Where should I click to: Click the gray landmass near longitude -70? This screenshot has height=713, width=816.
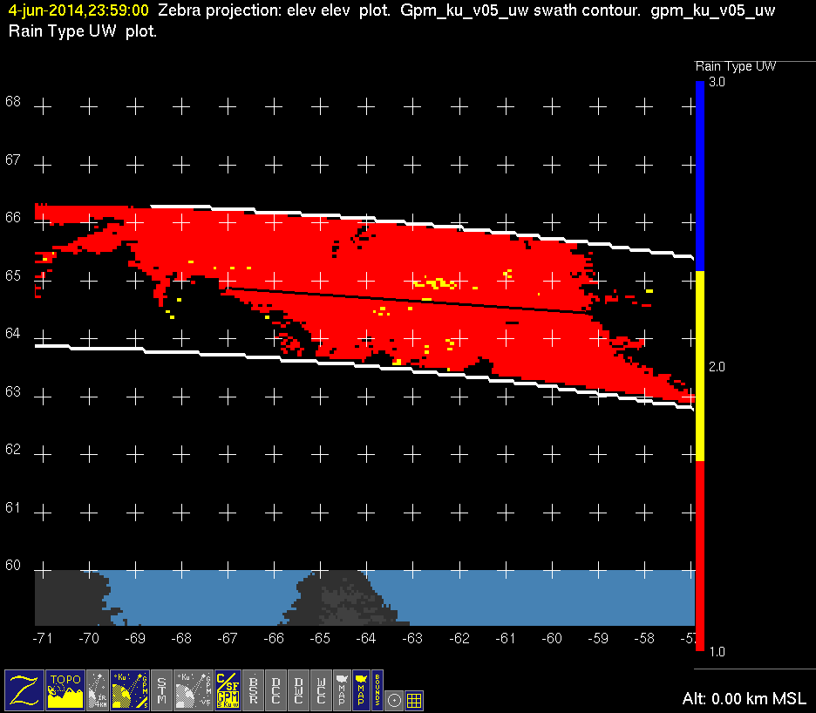coord(71,597)
